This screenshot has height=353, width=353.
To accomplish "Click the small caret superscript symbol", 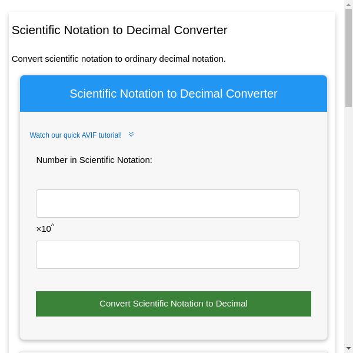I will tap(52, 225).
